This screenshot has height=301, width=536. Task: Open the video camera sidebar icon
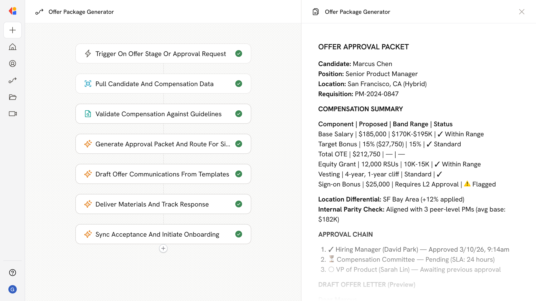tap(13, 114)
